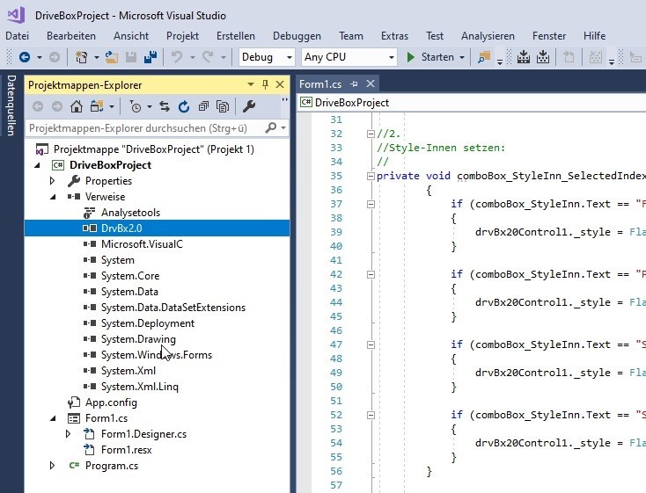This screenshot has width=646, height=493.
Task: Collapse the DriveBoxProject project node
Action: (x=38, y=165)
